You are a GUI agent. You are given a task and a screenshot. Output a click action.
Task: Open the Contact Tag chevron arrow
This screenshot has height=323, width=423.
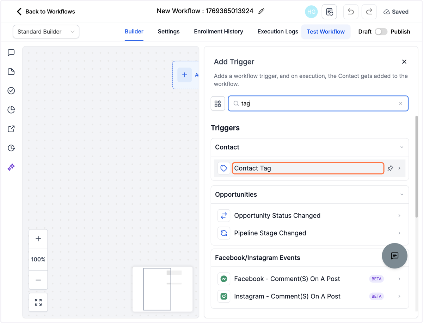[399, 169]
